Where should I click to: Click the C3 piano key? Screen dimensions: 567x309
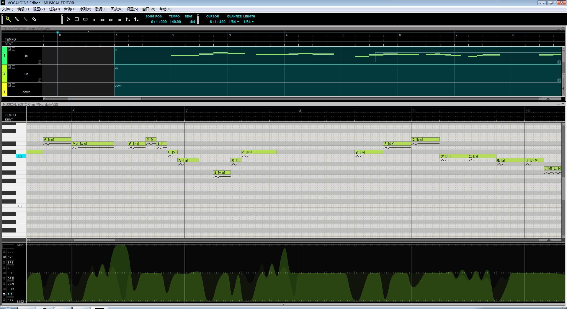tap(21, 156)
